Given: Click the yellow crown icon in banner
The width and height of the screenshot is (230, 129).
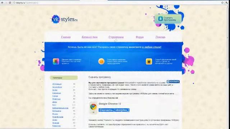Looking at the screenshot, I should click(149, 61).
